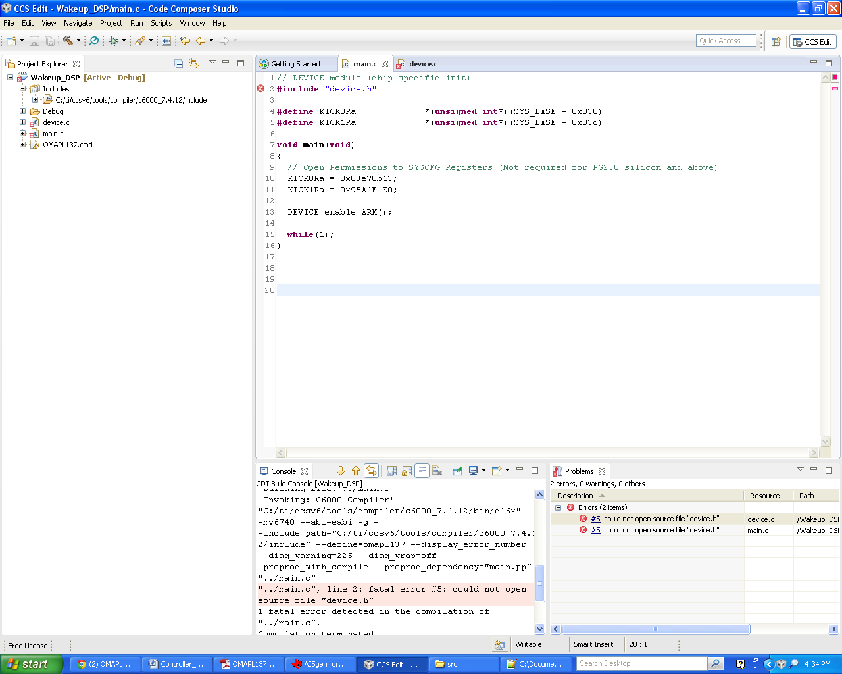842x674 pixels.
Task: Open the Scripts menu
Action: 161,23
